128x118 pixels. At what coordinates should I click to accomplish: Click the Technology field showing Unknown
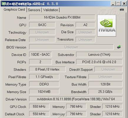[x=42, y=32]
